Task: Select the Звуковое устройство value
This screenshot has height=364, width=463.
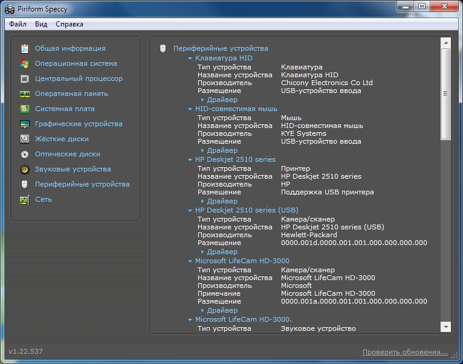Action: coord(319,328)
